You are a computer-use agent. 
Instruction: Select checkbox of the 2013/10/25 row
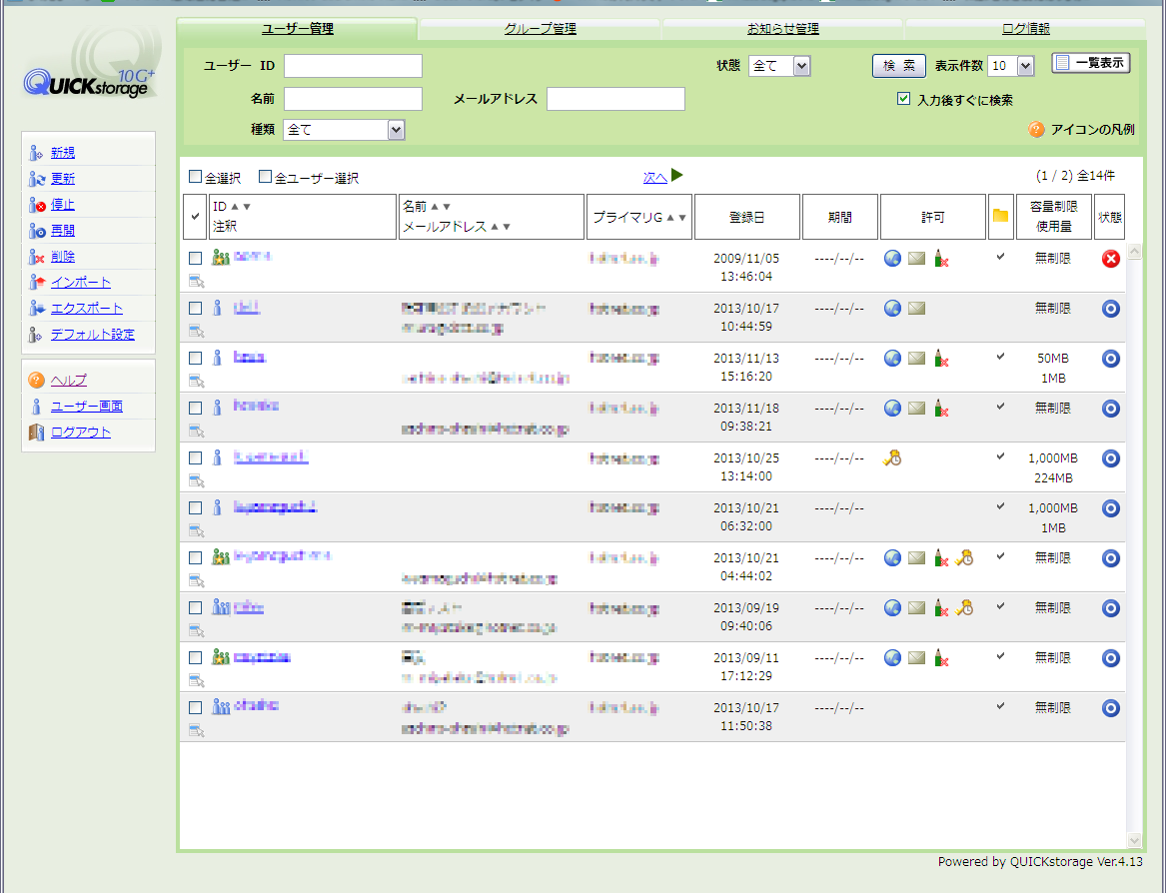point(196,458)
